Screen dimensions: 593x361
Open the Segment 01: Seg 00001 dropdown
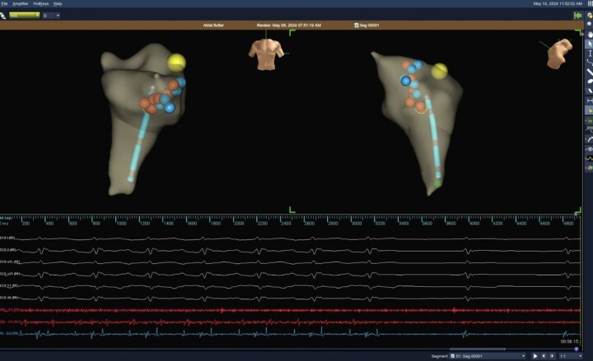coord(488,356)
